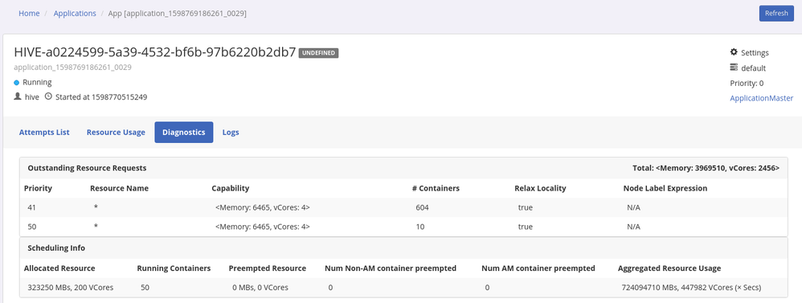The height and width of the screenshot is (303, 802).
Task: Select the priority 41 request row
Action: (x=403, y=207)
